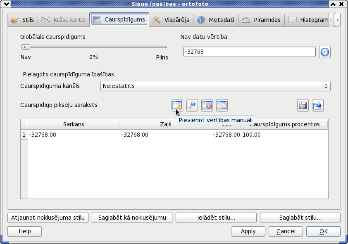
Task: Go to the Piramīdas tab
Action: 262,20
